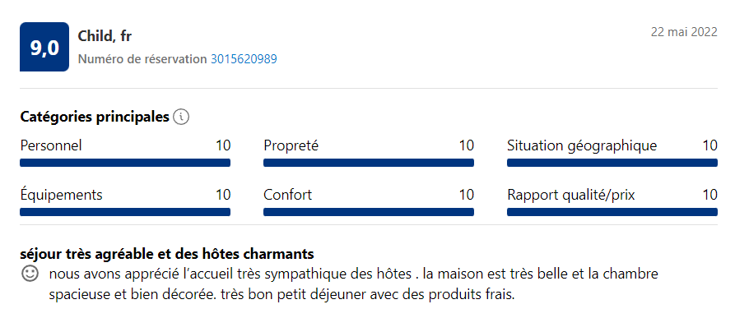
Task: Click the Catégories principales heading
Action: 95,117
